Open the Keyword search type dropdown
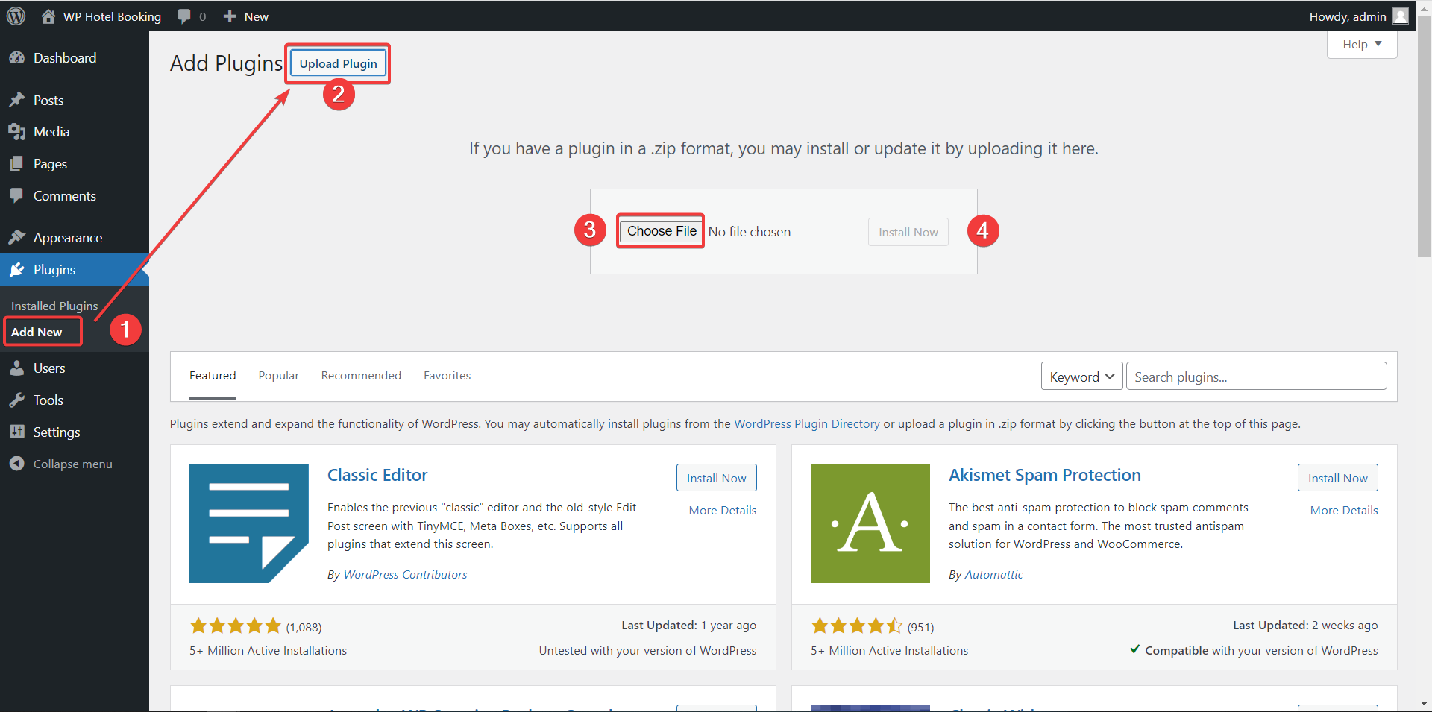 pyautogui.click(x=1081, y=377)
